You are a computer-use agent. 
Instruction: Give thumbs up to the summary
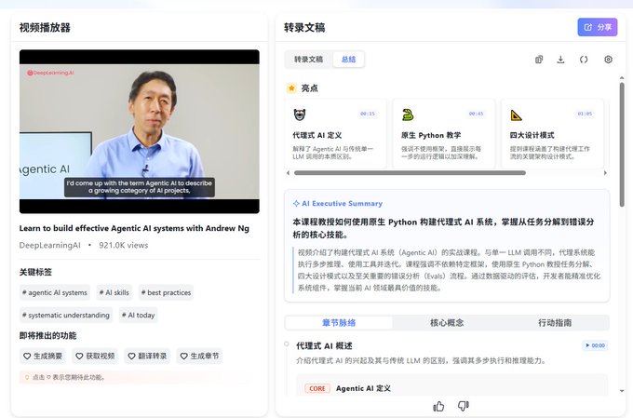tap(438, 406)
